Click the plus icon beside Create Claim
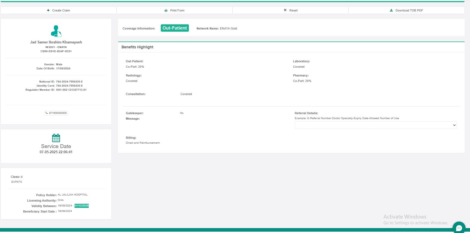Screen dimensions: 470x233 [48, 10]
